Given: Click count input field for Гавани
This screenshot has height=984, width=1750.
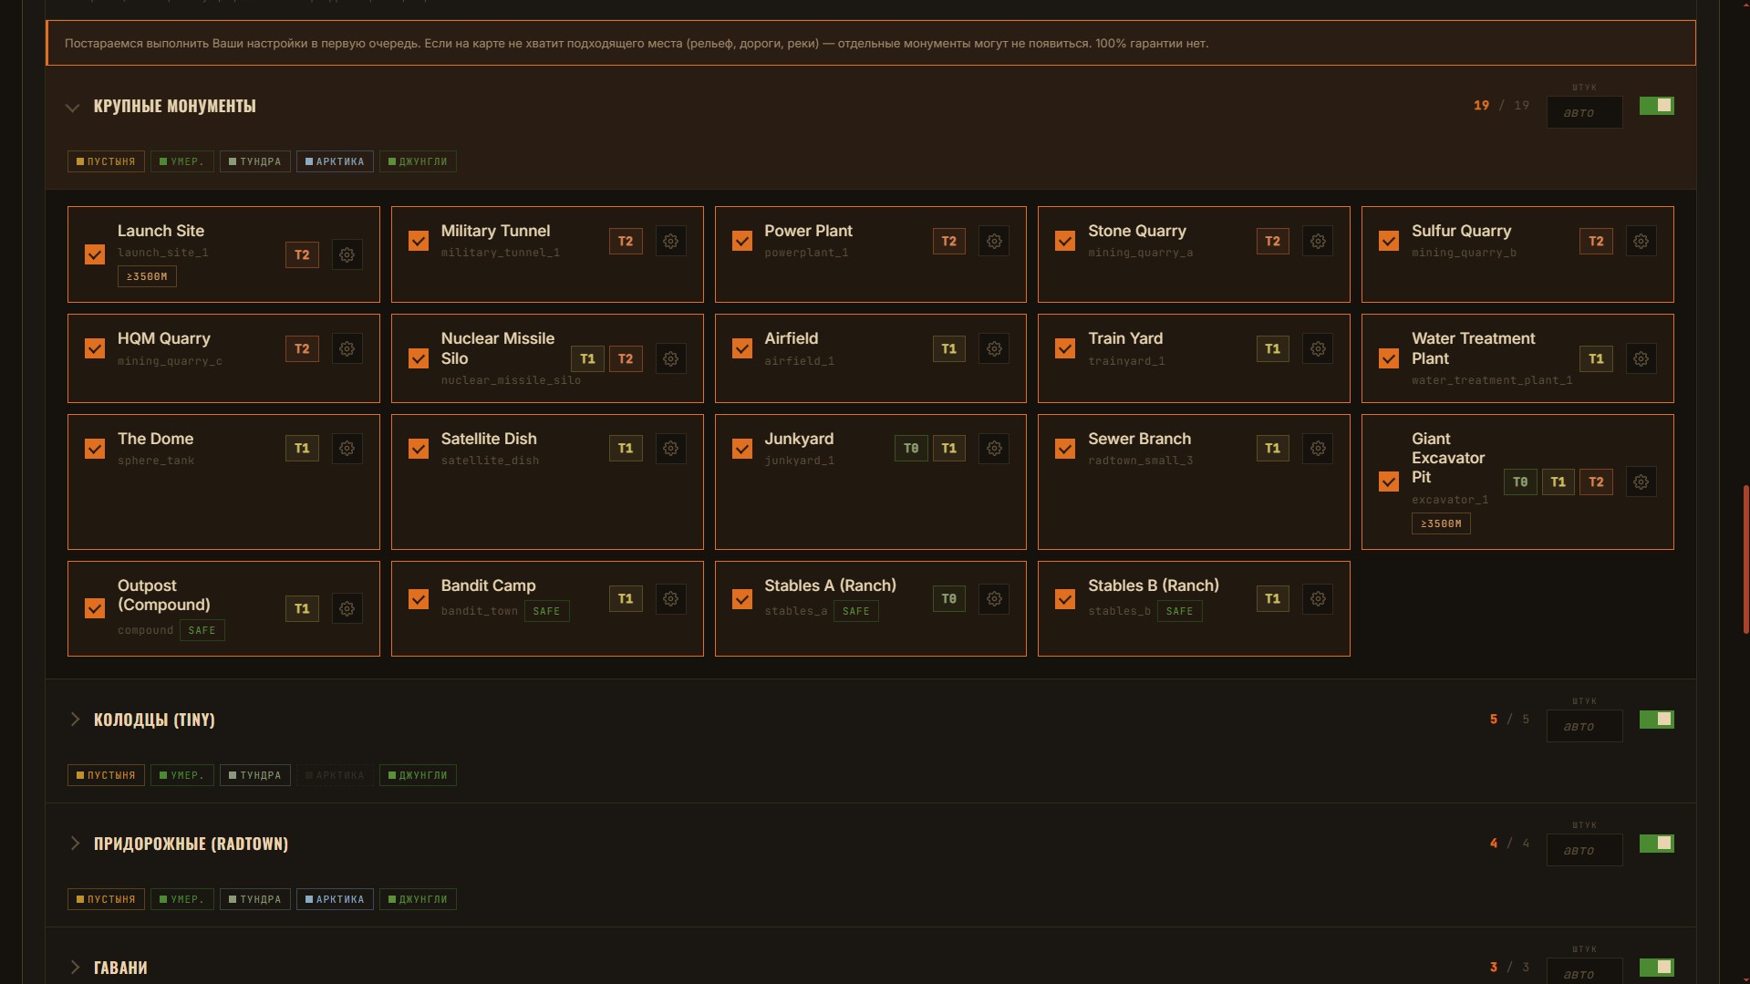Looking at the screenshot, I should (1584, 971).
